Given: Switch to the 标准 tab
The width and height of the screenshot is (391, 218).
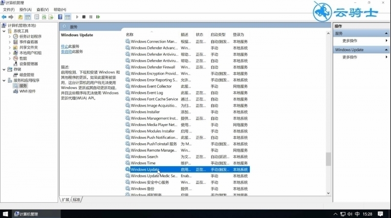Looking at the screenshot, I should point(77,199).
